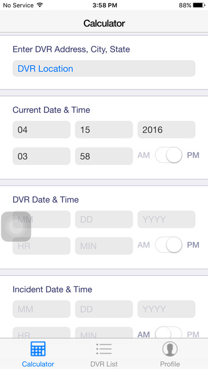Tap the Calculator tab icon
Viewport: 208px width, 369px height.
point(38,349)
